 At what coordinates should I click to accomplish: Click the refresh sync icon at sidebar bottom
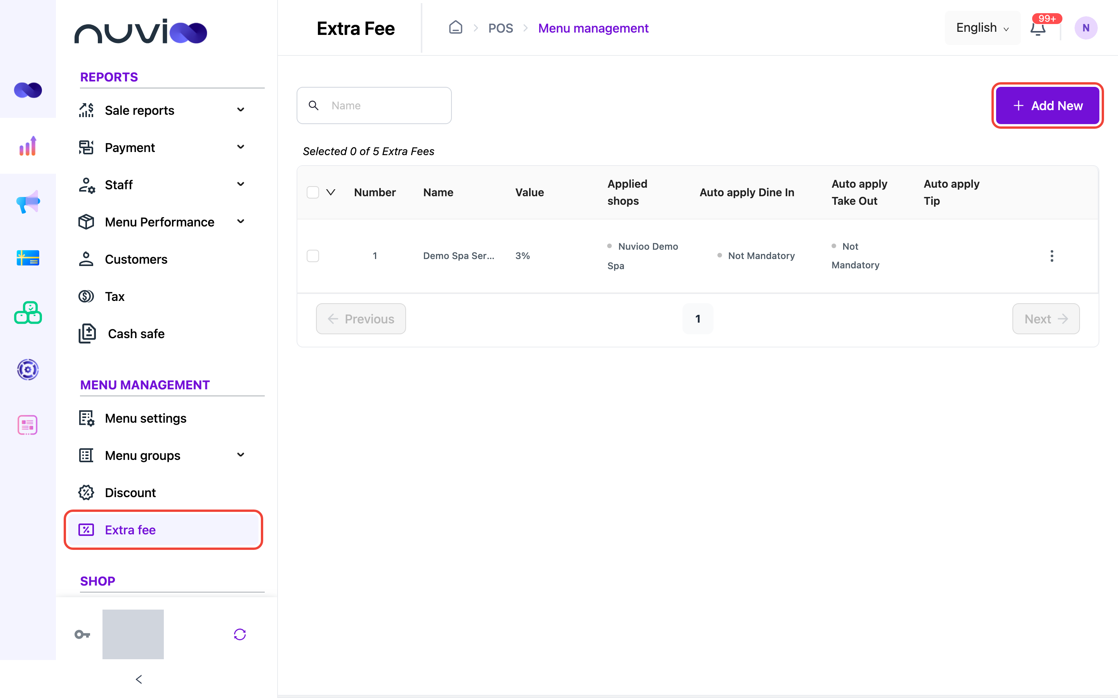240,634
